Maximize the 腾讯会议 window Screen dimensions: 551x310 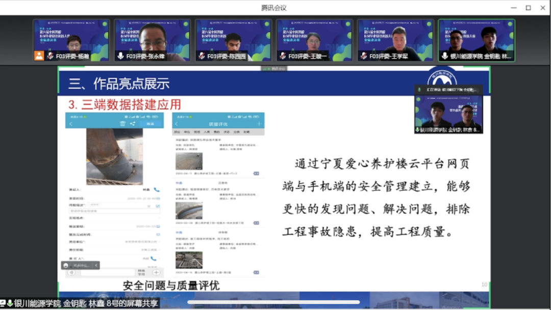(528, 8)
